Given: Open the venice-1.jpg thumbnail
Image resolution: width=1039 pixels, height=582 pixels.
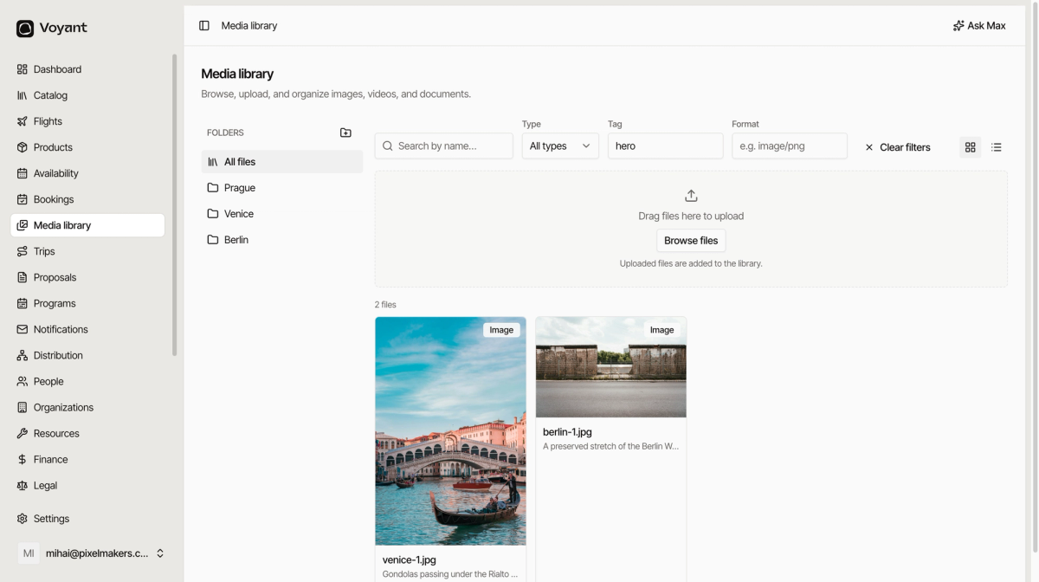Looking at the screenshot, I should (450, 431).
